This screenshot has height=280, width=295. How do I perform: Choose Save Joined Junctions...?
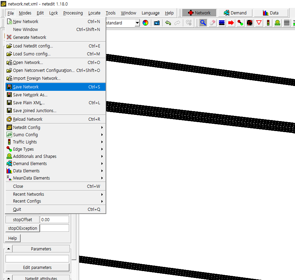tap(56, 111)
